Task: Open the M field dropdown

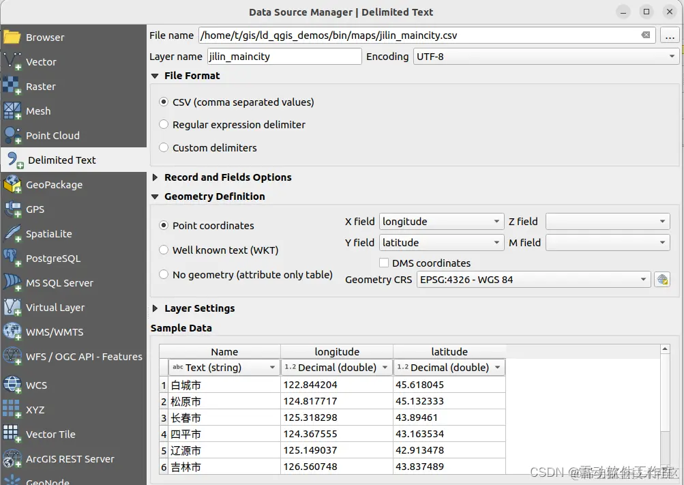Action: (x=608, y=242)
